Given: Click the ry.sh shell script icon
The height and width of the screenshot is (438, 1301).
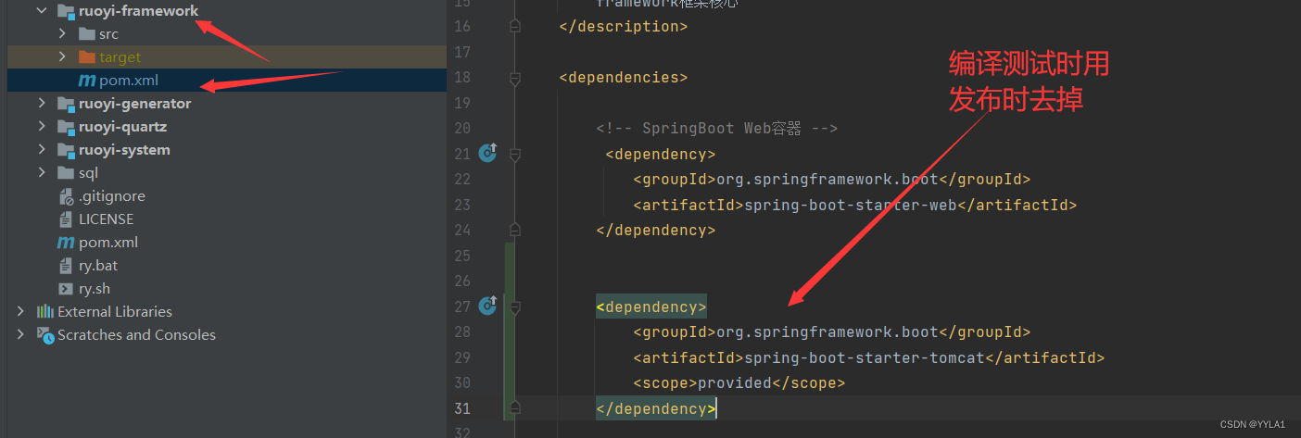Looking at the screenshot, I should click(66, 289).
